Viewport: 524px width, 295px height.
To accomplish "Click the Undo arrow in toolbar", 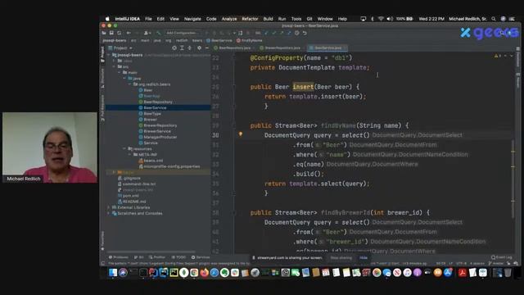I will 305,33.
